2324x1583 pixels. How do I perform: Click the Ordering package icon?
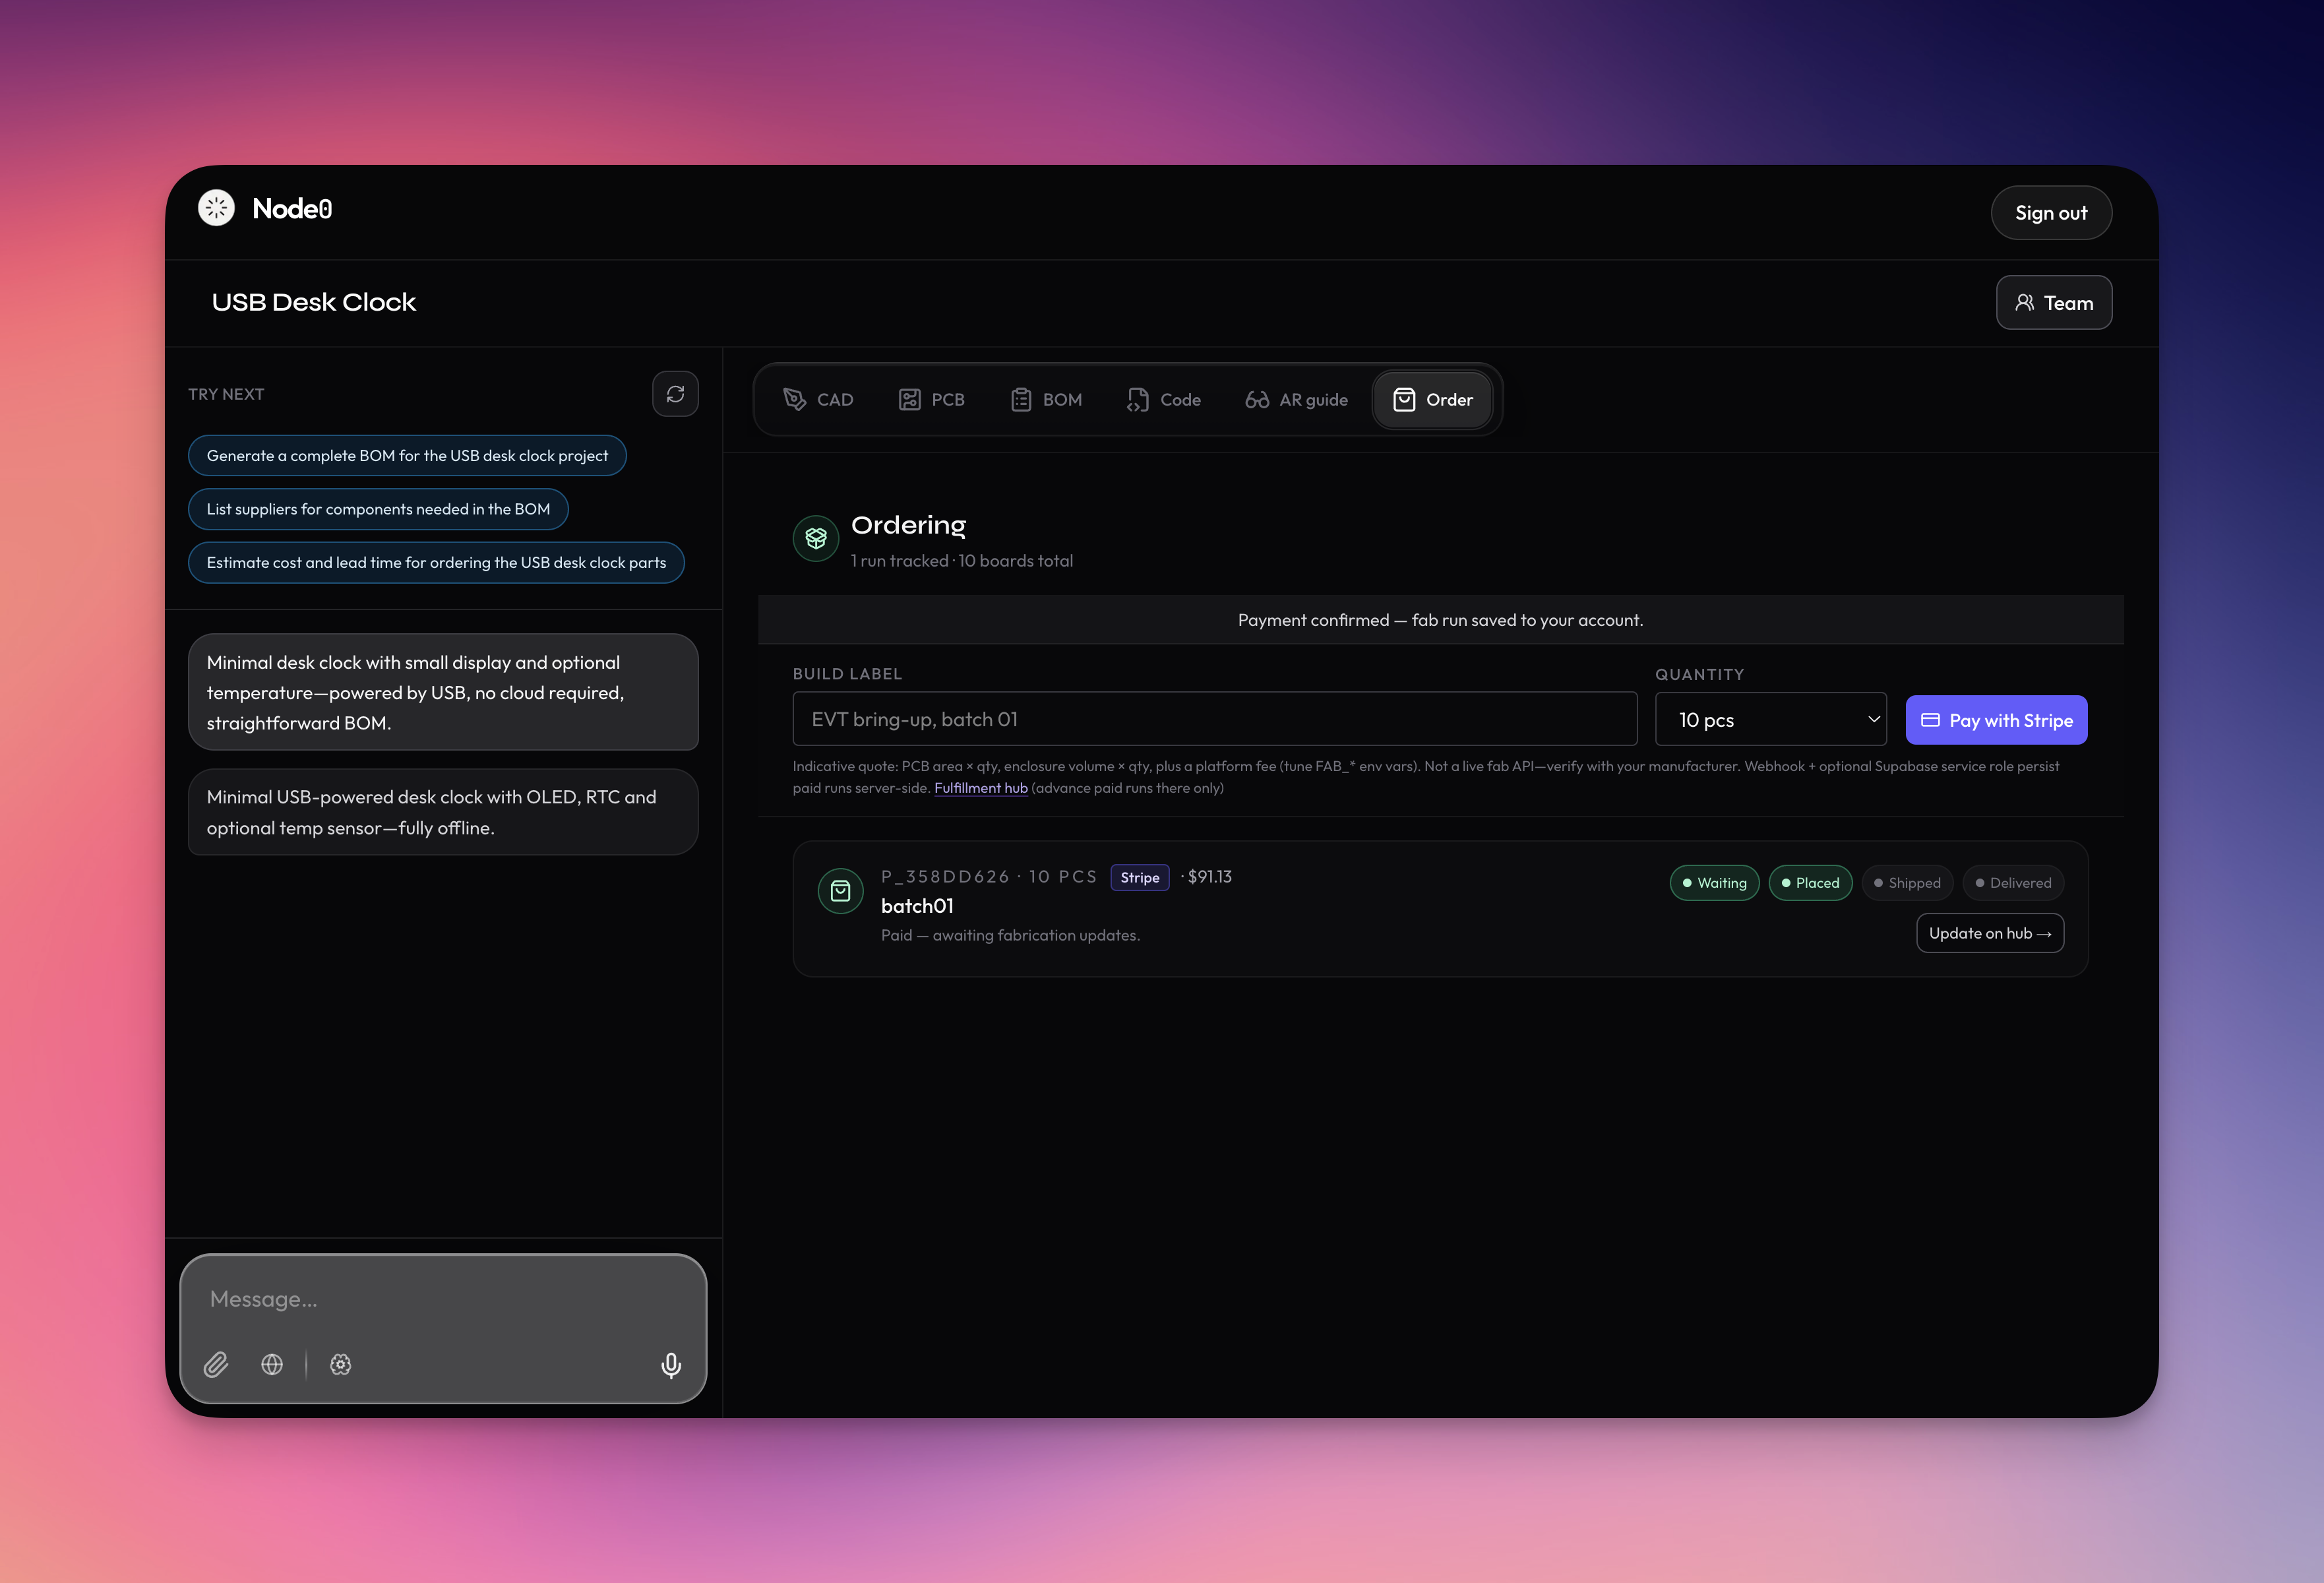tap(815, 538)
